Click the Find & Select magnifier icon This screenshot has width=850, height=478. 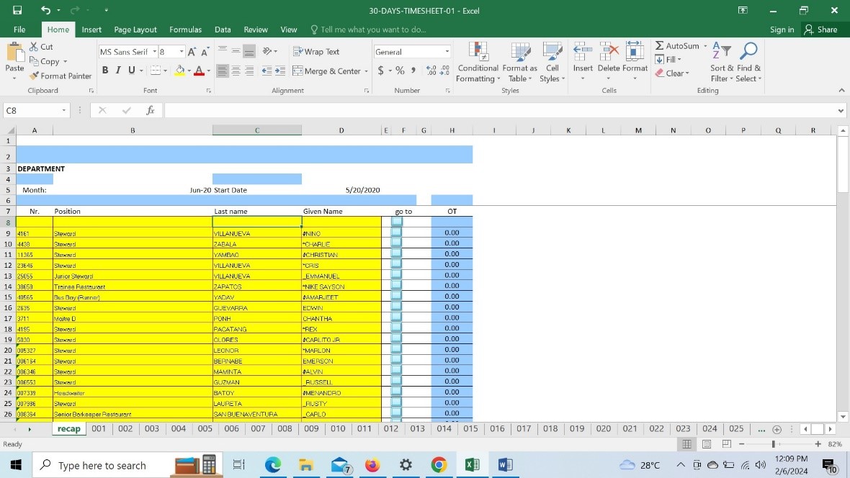(x=749, y=50)
